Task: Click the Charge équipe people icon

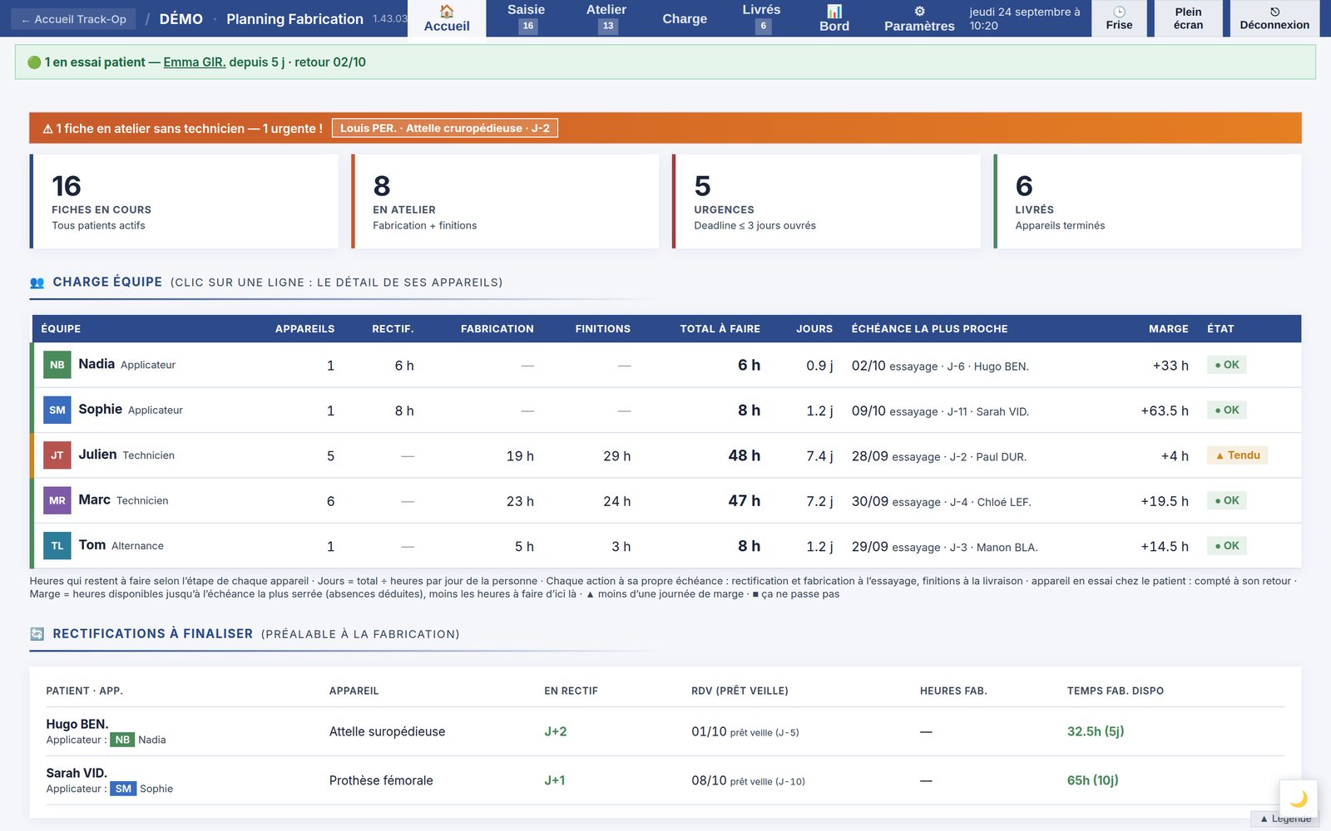Action: coord(37,283)
